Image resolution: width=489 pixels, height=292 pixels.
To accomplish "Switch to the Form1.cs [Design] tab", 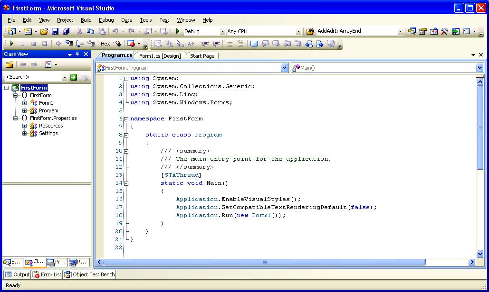I will coord(160,56).
